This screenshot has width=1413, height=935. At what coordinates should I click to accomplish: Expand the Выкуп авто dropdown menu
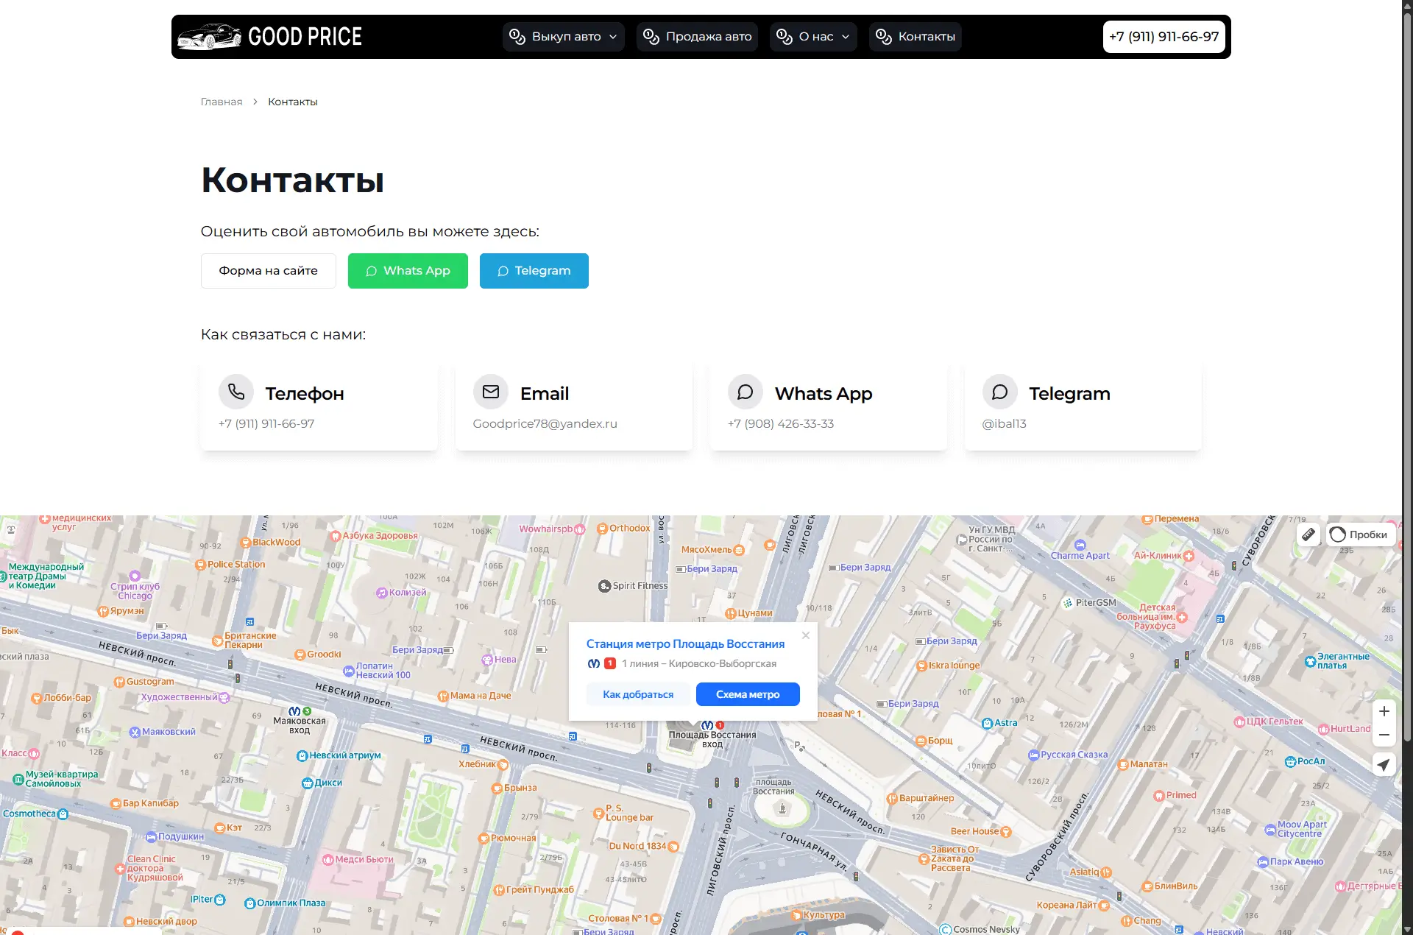[x=564, y=36]
